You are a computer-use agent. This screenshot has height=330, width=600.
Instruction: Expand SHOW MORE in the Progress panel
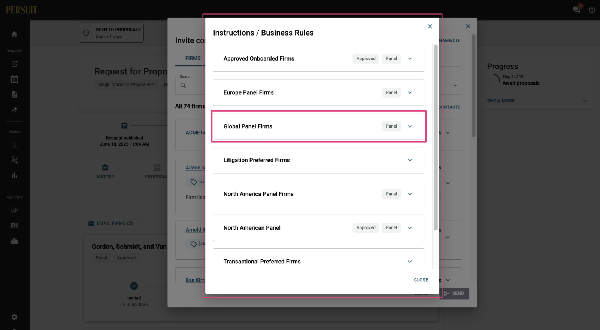(x=538, y=101)
